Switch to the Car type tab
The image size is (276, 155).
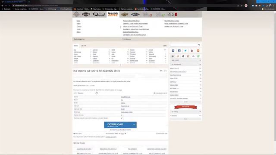[84, 46]
